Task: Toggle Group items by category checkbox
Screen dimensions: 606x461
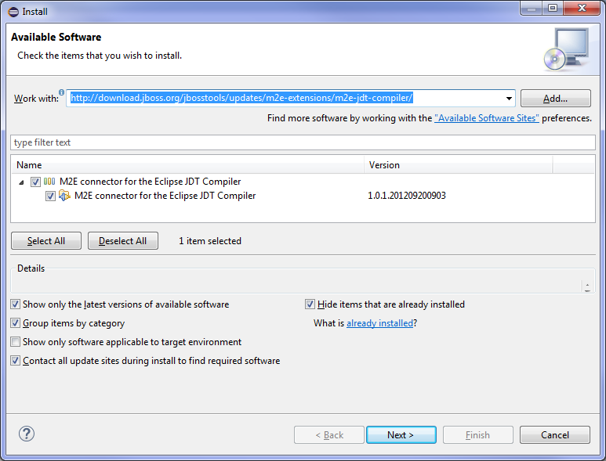Action: pyautogui.click(x=15, y=323)
